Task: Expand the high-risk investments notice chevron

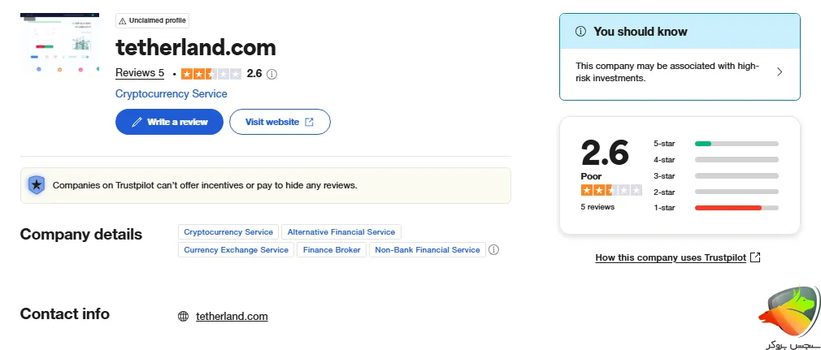Action: [x=780, y=71]
